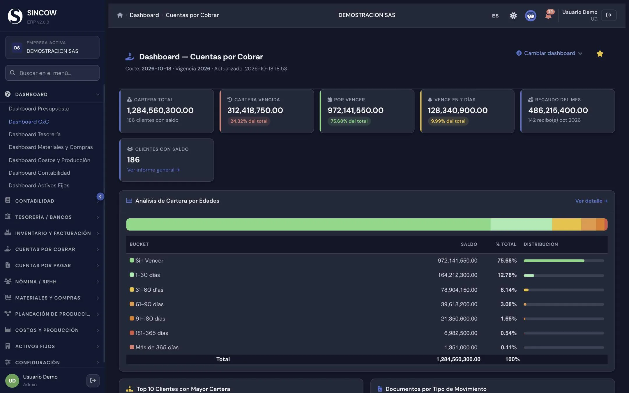Screen dimensions: 629x393
Task: Open the assistant bot avatar icon
Action: point(531,15)
